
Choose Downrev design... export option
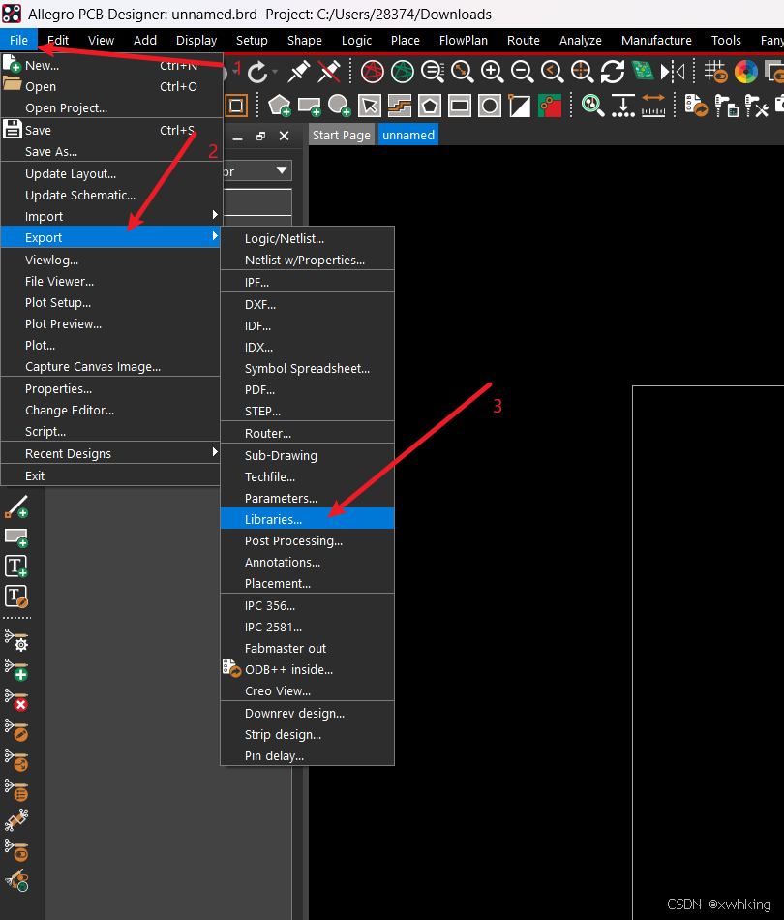click(x=307, y=714)
